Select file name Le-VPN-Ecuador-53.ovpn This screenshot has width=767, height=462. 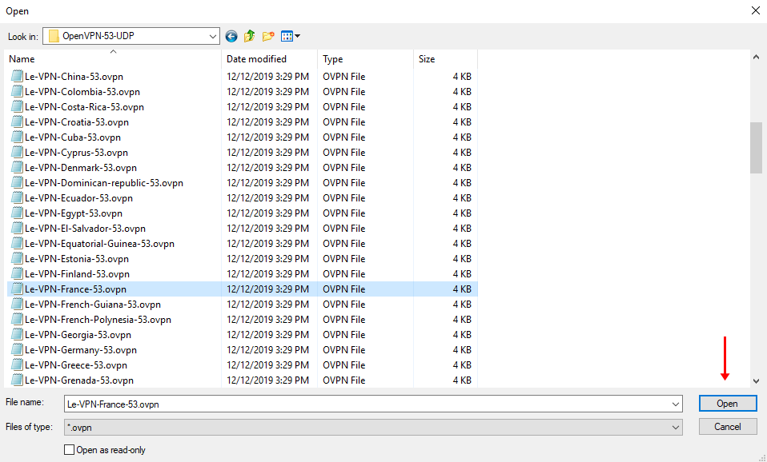78,197
